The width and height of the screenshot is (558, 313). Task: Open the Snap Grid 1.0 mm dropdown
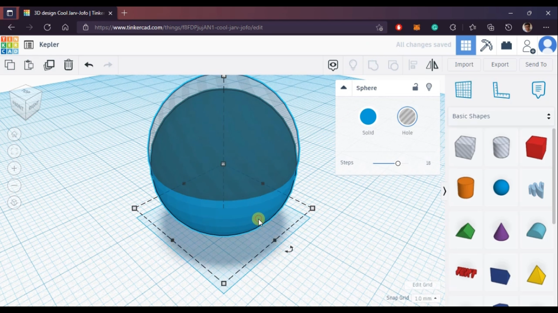[x=426, y=298]
